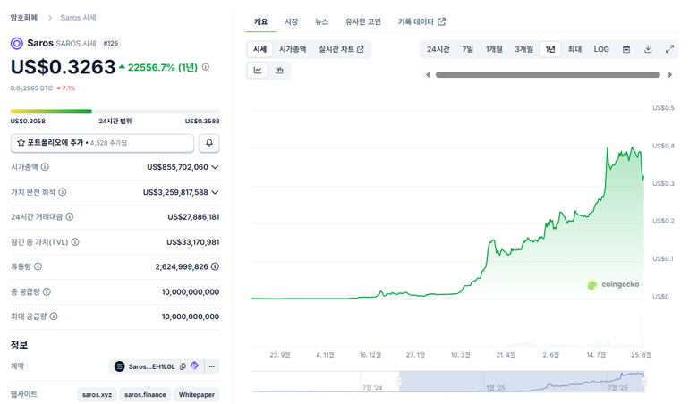
Task: Open info icon next to 유통량 label
Action: coord(38,266)
